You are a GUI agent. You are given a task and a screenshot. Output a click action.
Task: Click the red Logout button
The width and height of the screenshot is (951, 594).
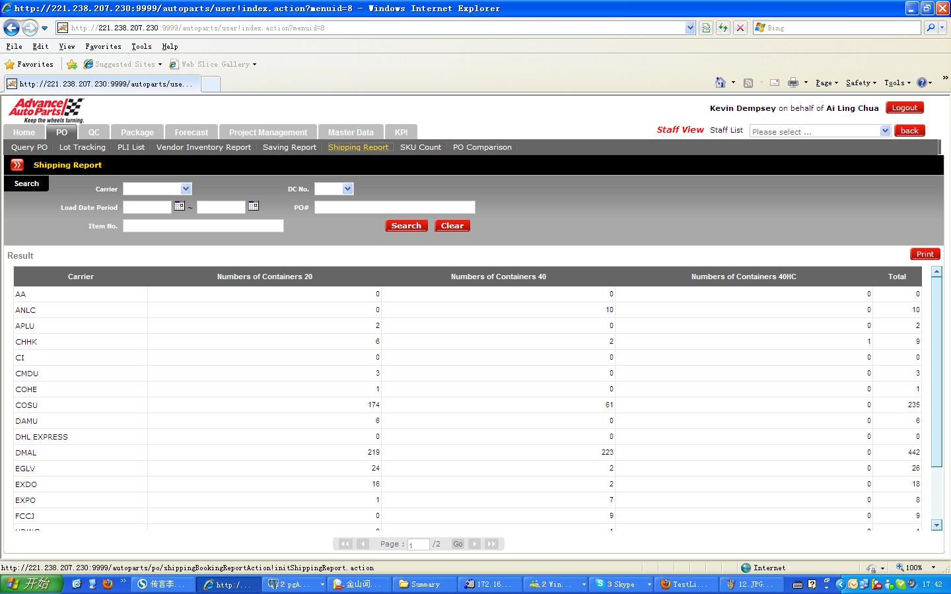pyautogui.click(x=904, y=108)
